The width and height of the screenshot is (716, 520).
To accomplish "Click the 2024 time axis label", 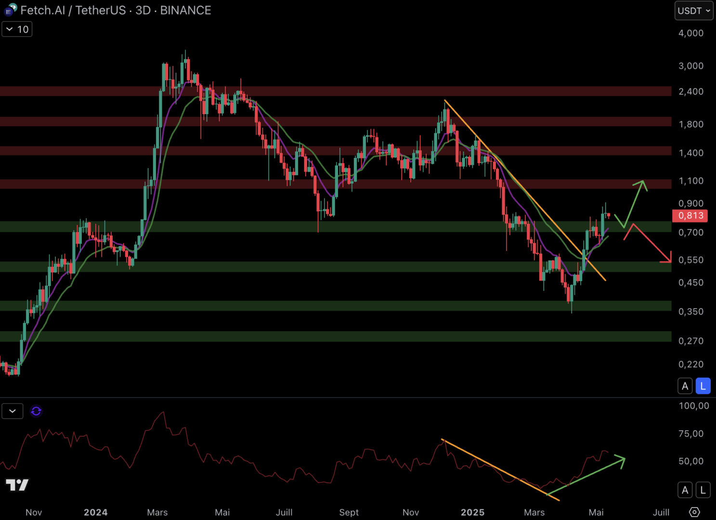I will pyautogui.click(x=96, y=512).
